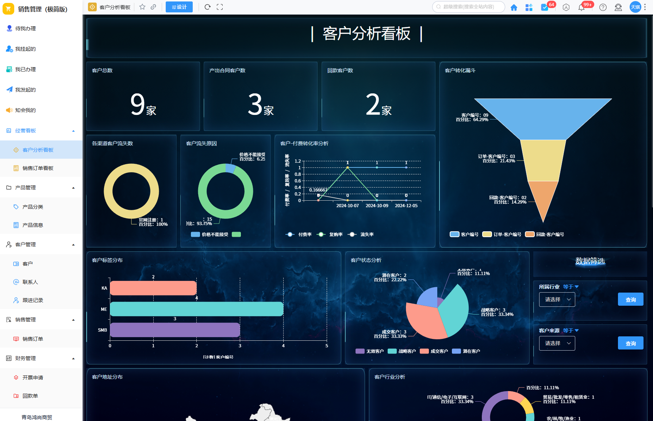The height and width of the screenshot is (421, 653).
Task: Collapse the 产品管理 sidebar section
Action: (73, 188)
